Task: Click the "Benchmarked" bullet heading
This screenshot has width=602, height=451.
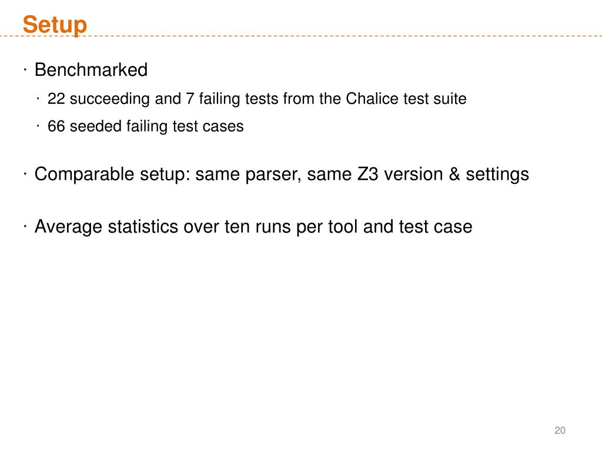Action: [91, 70]
